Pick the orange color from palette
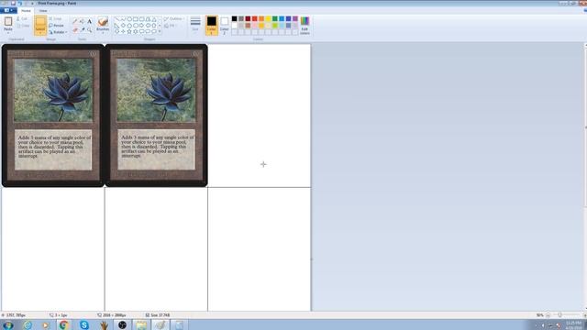 tap(261, 18)
